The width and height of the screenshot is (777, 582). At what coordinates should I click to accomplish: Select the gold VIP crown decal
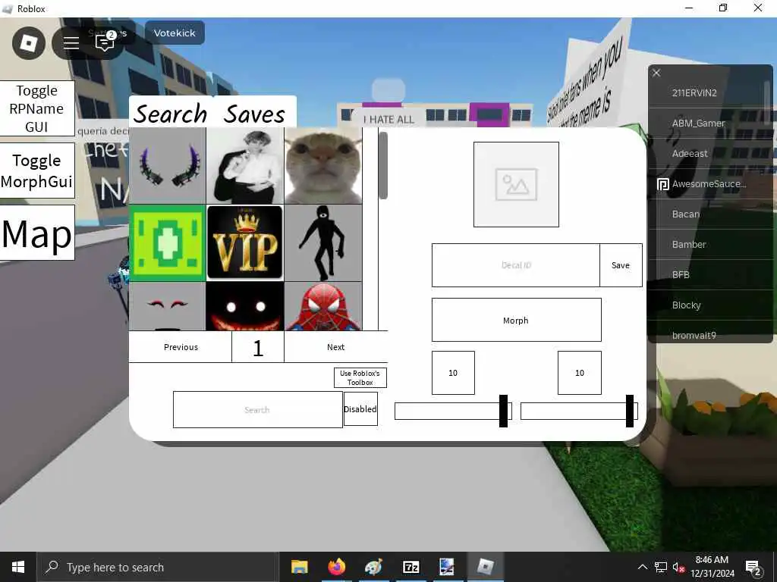tap(245, 243)
